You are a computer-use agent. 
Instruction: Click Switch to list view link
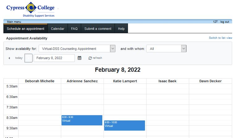coord(221,38)
